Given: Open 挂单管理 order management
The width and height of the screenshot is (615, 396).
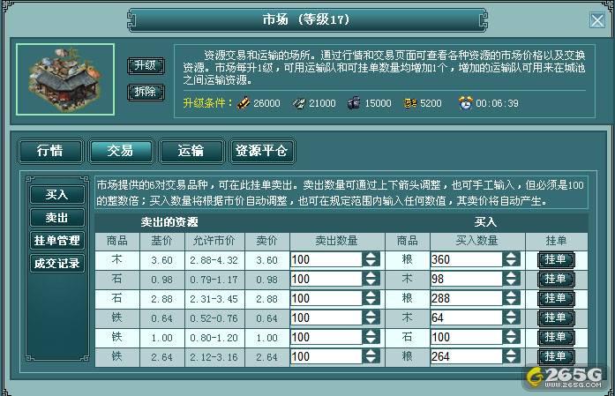Looking at the screenshot, I should [x=57, y=240].
